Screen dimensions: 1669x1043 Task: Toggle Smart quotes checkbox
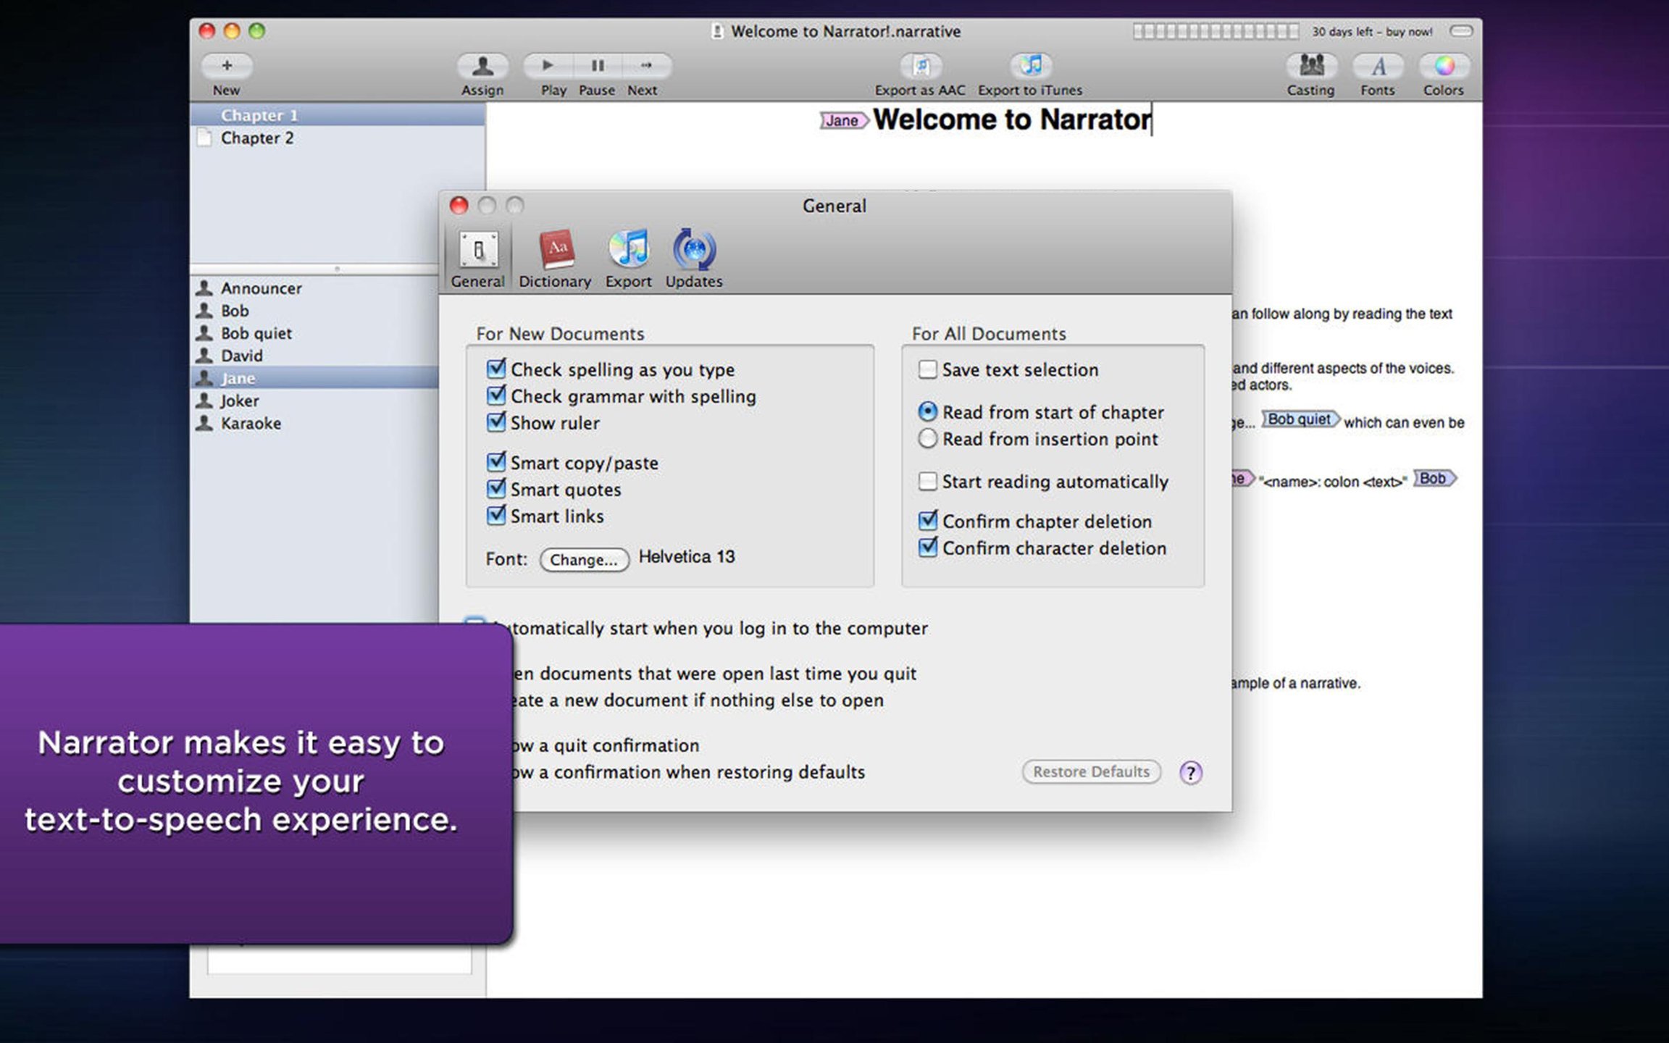pos(496,489)
